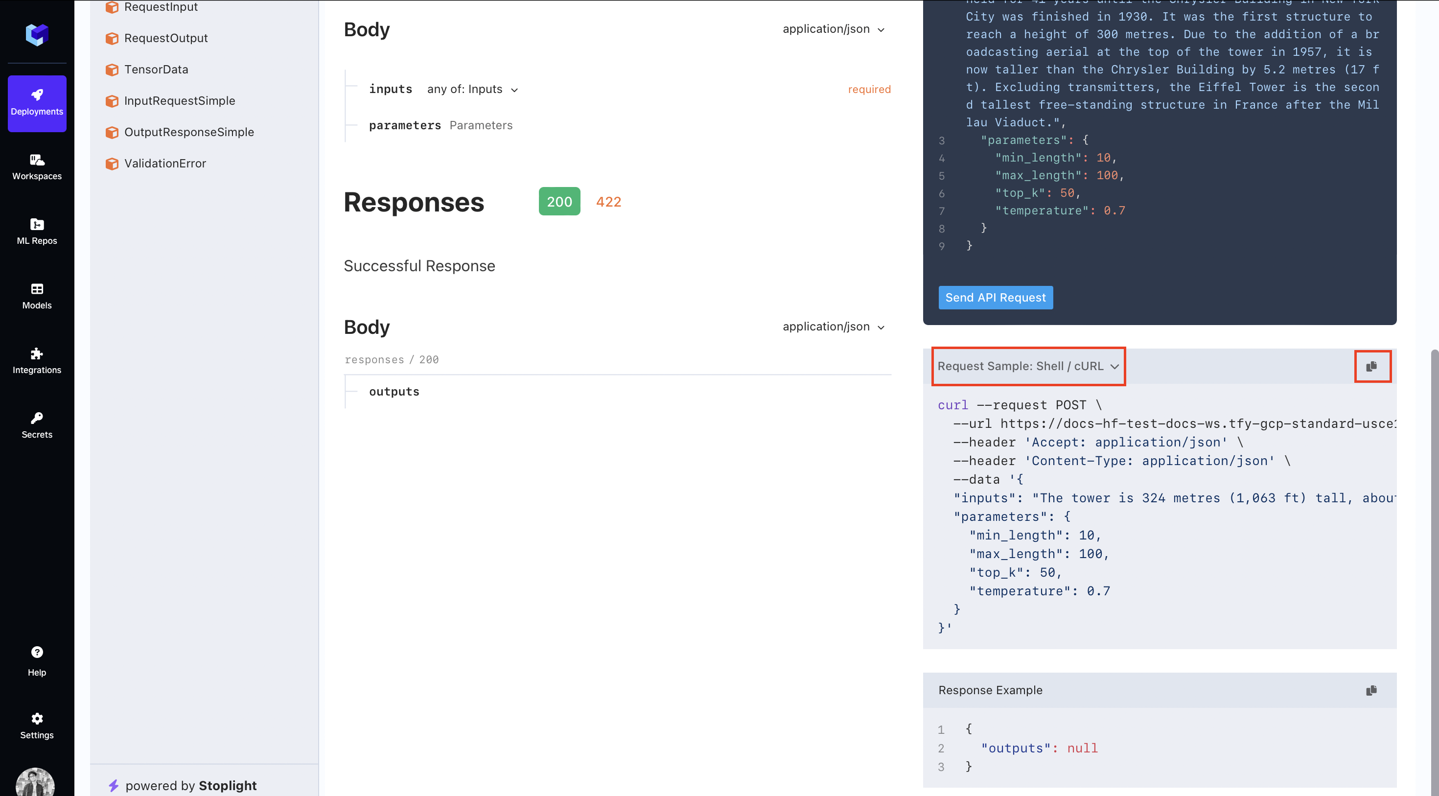Open Deployments from the sidebar
Image resolution: width=1439 pixels, height=796 pixels.
coord(37,103)
